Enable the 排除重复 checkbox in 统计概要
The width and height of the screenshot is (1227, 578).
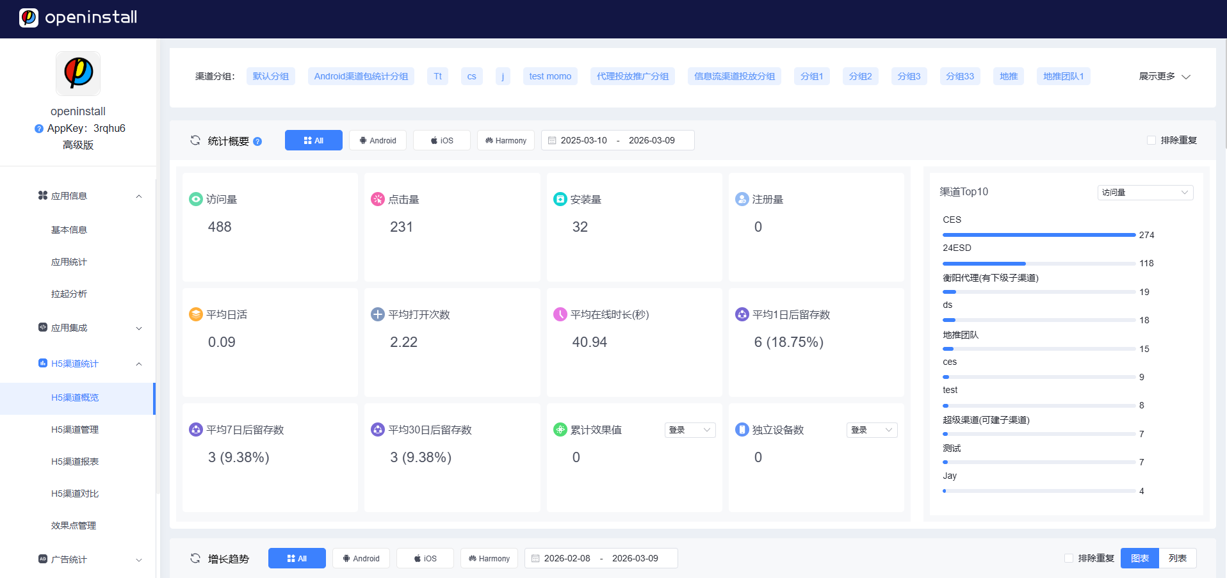(1150, 140)
